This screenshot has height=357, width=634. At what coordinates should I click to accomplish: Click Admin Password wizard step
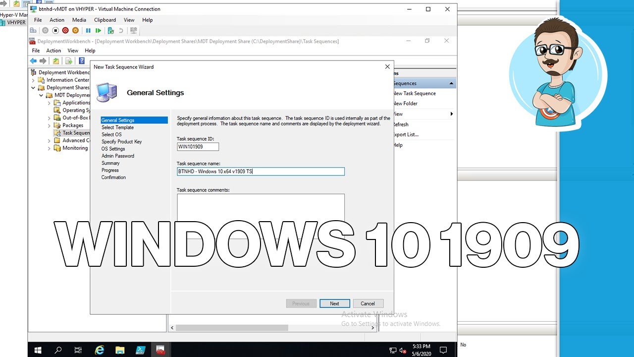(117, 156)
